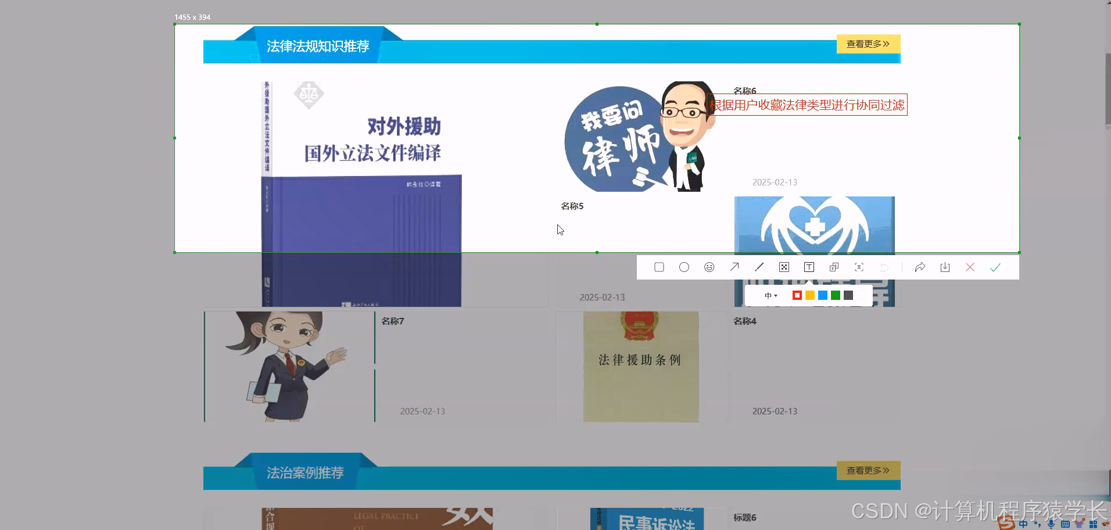This screenshot has width=1111, height=530.
Task: Select the mosaic blur tool
Action: [x=784, y=267]
